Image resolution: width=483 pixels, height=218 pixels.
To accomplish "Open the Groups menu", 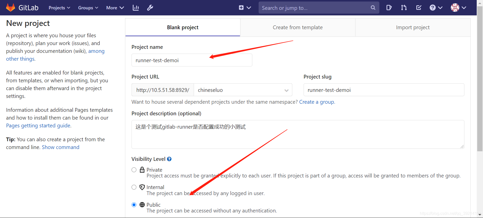I will pyautogui.click(x=88, y=8).
